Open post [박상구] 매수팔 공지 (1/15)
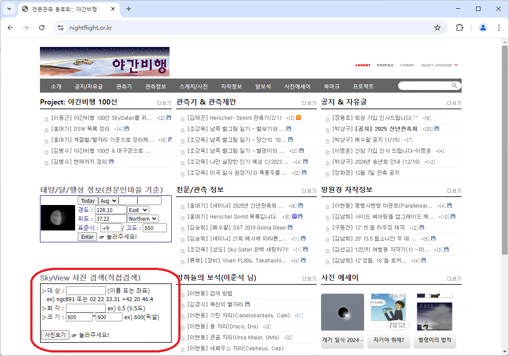This screenshot has width=509, height=356. click(366, 140)
